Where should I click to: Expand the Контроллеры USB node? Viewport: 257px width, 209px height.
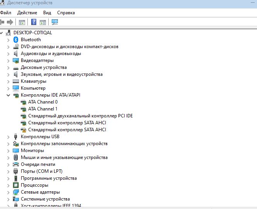coord(8,137)
